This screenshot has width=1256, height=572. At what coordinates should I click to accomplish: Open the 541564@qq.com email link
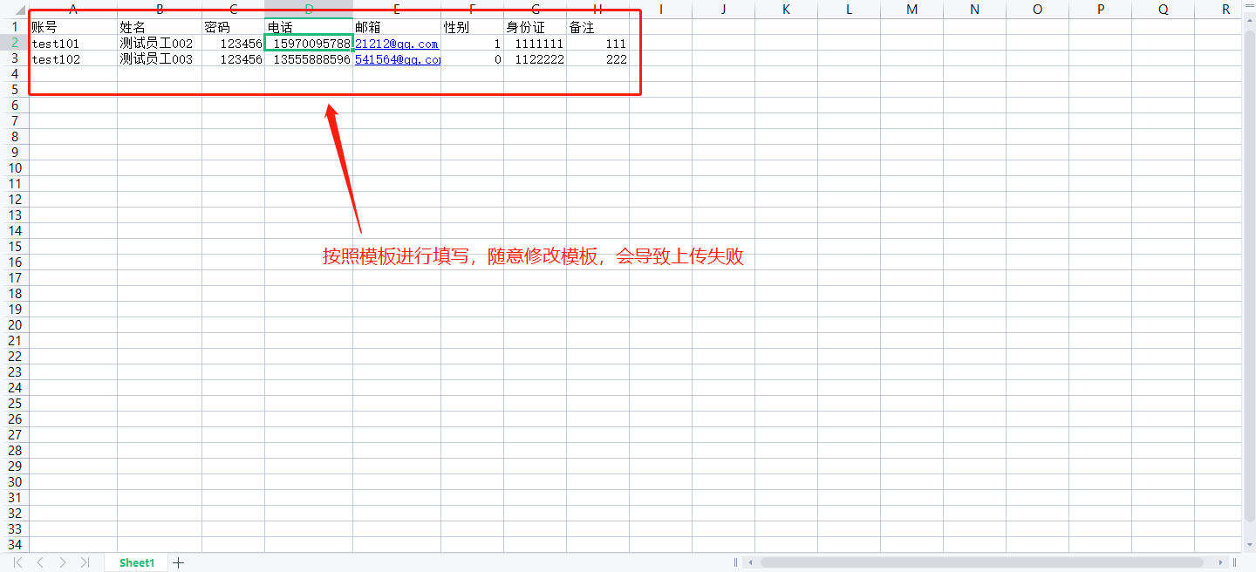click(397, 59)
